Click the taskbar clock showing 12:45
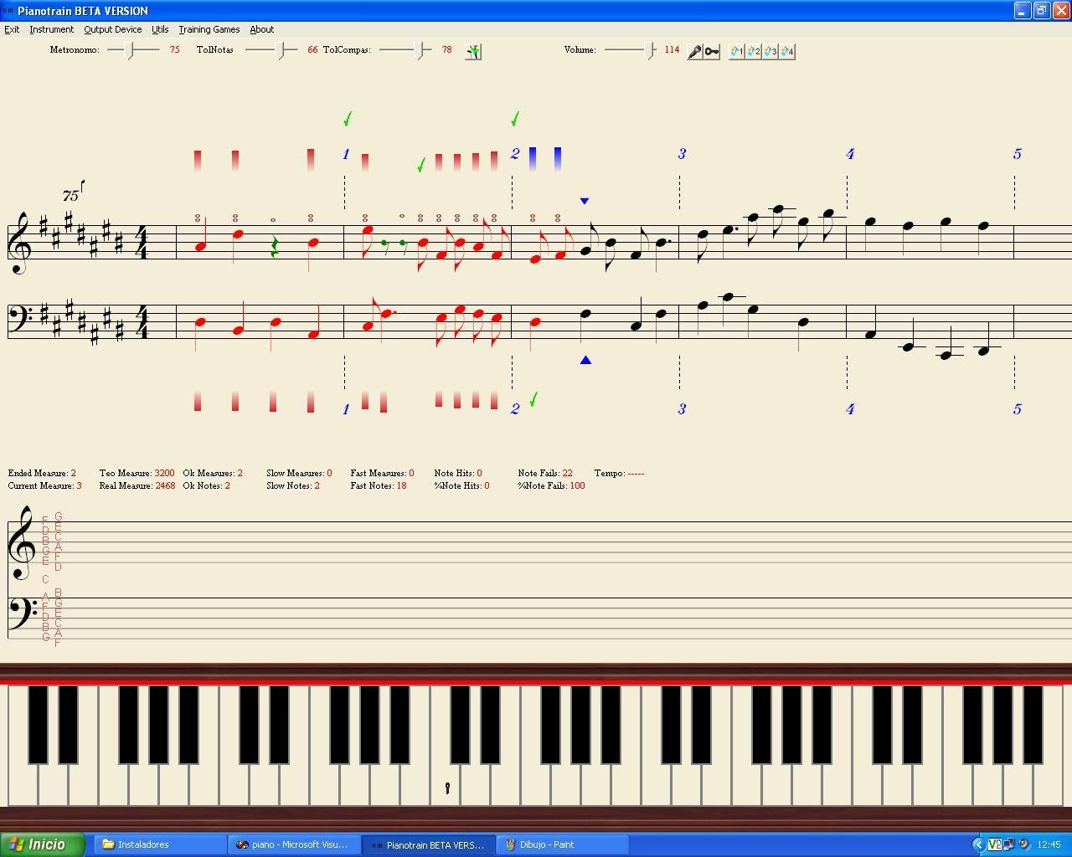 click(1049, 844)
